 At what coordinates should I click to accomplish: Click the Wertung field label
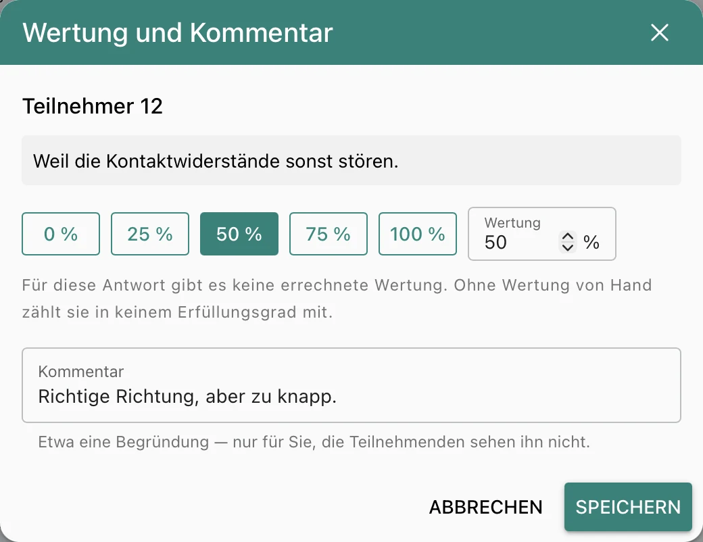click(512, 223)
